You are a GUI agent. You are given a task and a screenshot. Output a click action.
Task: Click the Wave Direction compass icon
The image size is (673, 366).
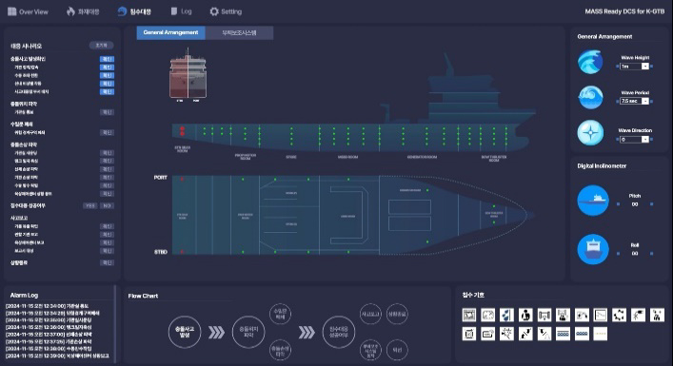(590, 133)
